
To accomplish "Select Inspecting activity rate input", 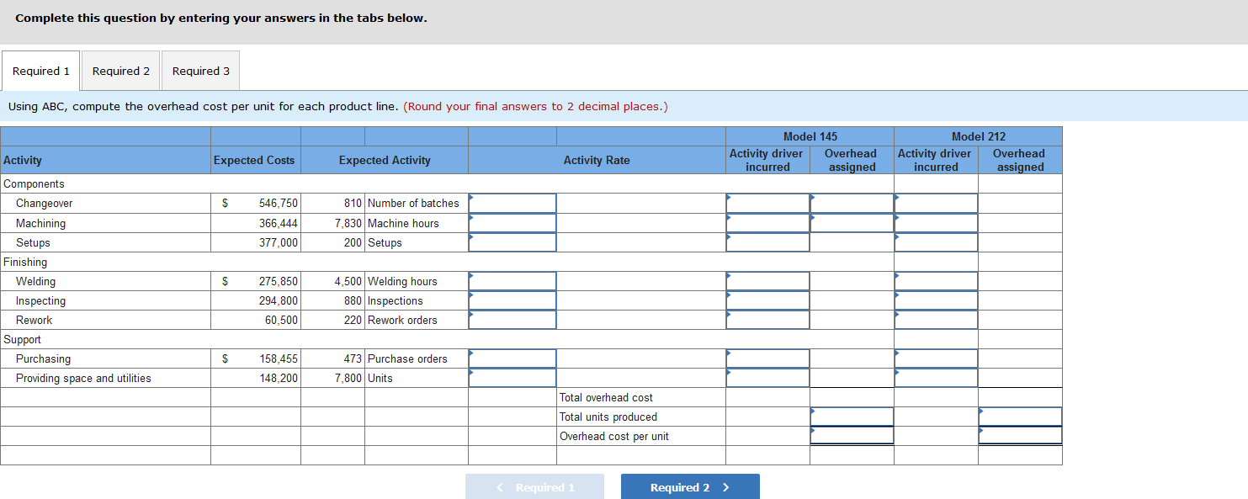I will pos(512,300).
